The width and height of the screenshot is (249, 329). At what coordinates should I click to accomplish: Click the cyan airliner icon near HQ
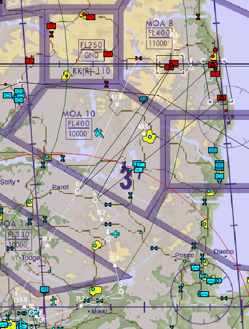(x=54, y=301)
